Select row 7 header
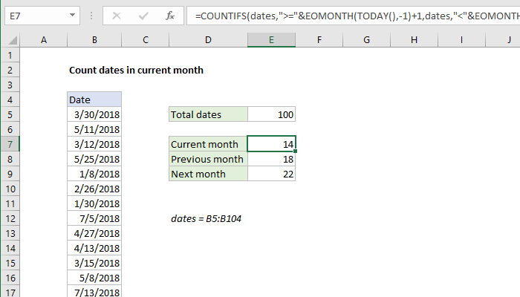Screen dimensions: 520x297 tap(10, 144)
